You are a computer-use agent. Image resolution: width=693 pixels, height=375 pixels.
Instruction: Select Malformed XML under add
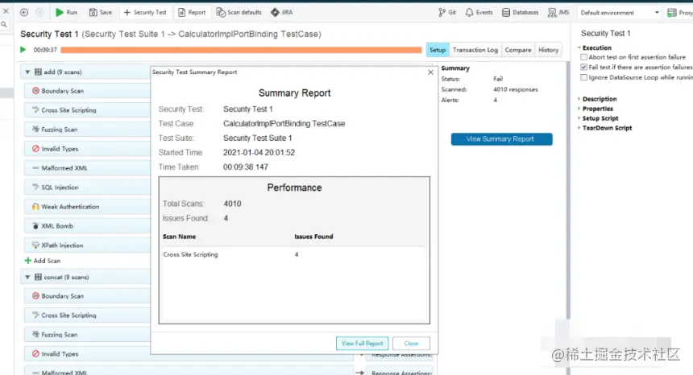click(88, 167)
